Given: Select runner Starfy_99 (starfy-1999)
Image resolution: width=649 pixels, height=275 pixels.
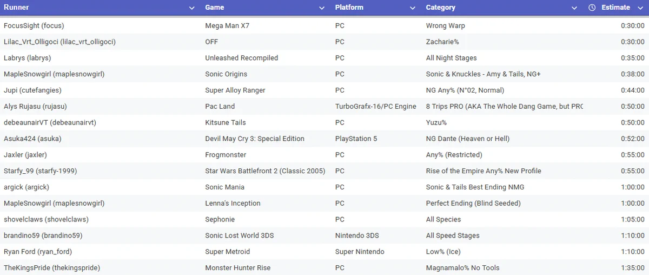Looking at the screenshot, I should click(40, 171).
